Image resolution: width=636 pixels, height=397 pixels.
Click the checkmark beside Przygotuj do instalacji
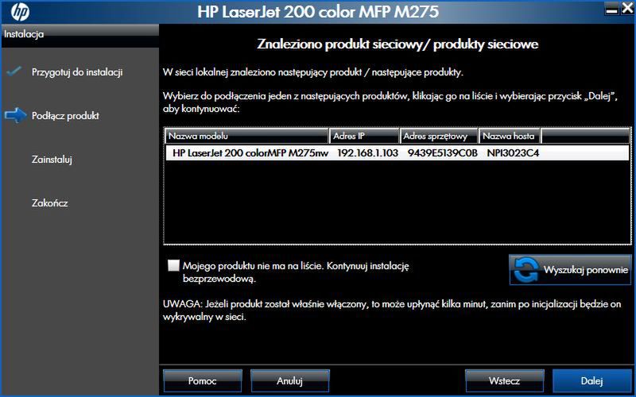click(x=14, y=71)
